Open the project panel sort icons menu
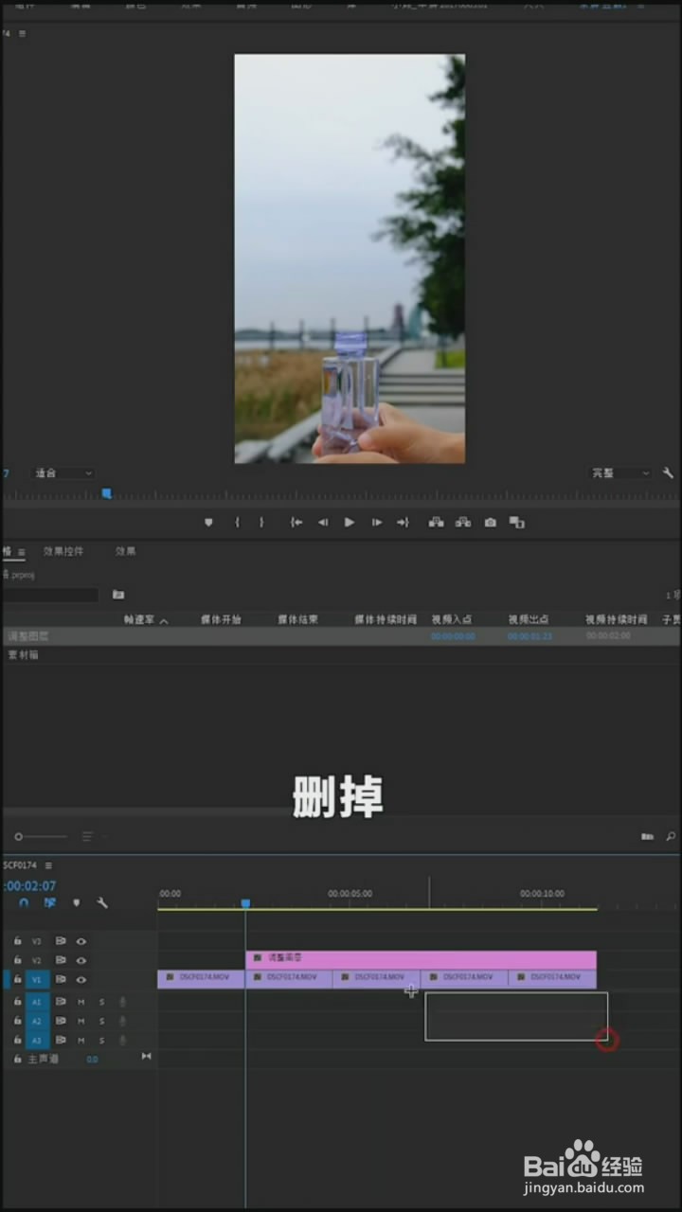 pos(87,837)
